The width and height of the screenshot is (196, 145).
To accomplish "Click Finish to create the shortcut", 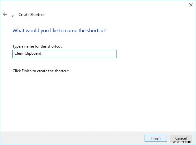I will [156, 138].
